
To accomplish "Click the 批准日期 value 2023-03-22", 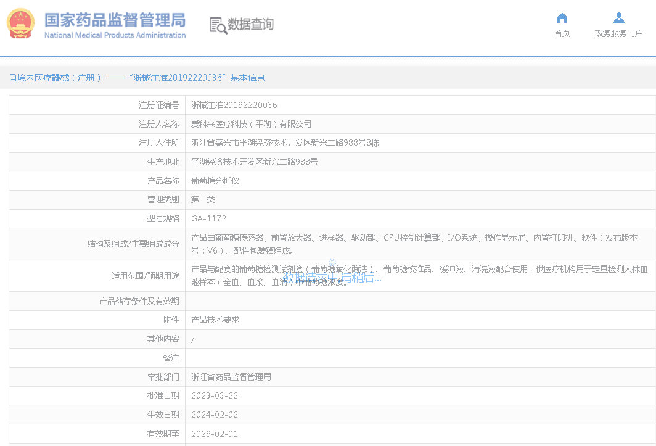I will point(215,395).
